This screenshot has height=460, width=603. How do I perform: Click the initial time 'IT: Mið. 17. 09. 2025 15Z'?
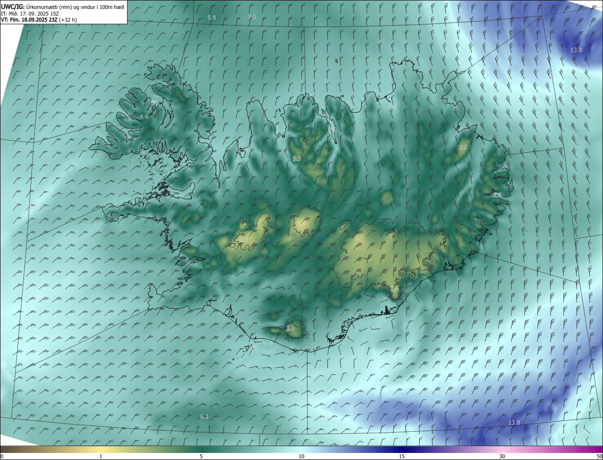30,14
